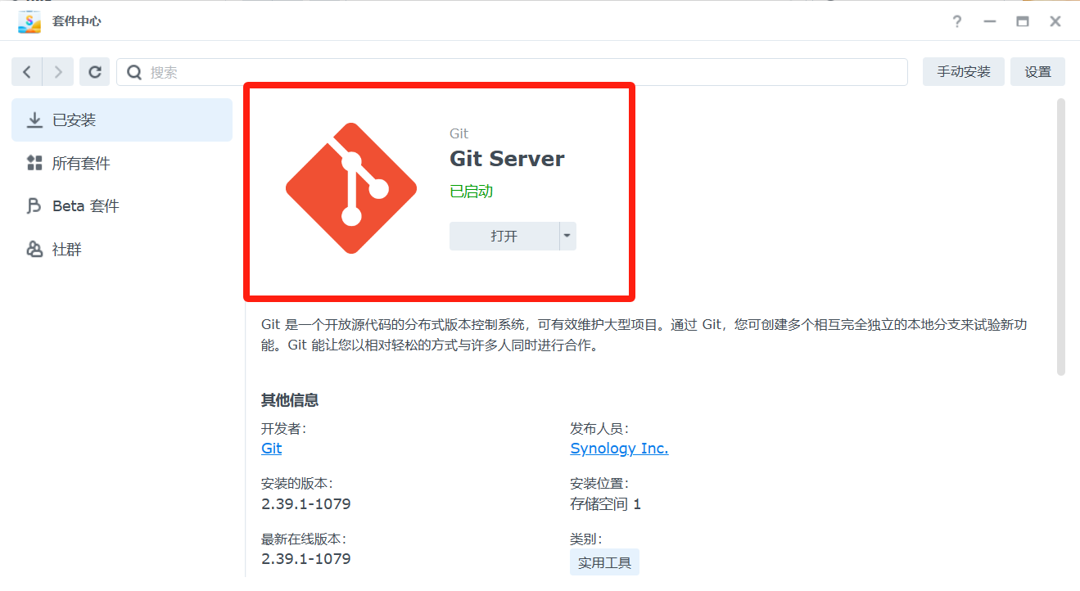1080x591 pixels.
Task: Click into the 搜索 search field
Action: click(x=524, y=72)
